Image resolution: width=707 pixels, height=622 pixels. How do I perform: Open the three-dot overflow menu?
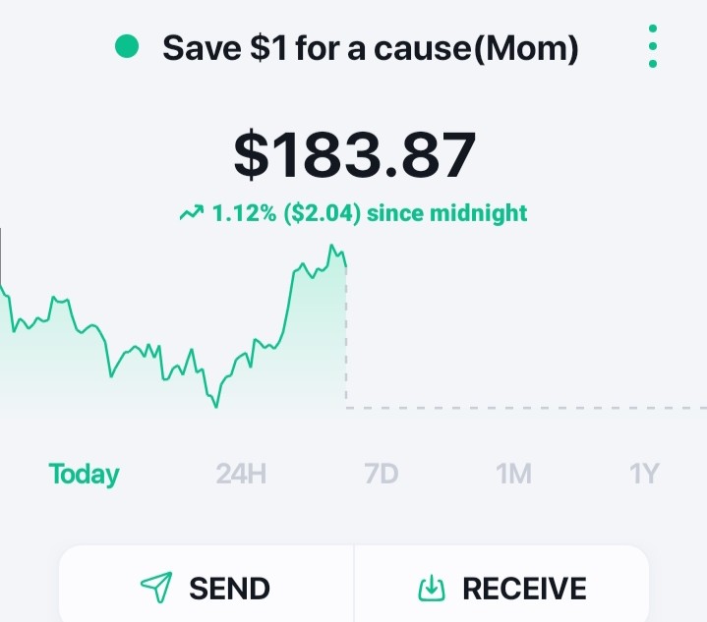point(653,46)
